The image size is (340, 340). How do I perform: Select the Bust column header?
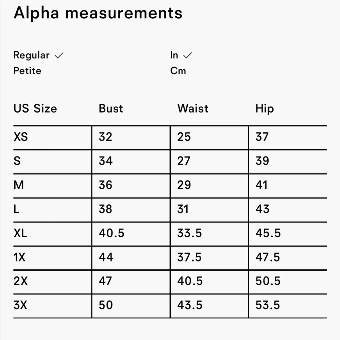[111, 108]
